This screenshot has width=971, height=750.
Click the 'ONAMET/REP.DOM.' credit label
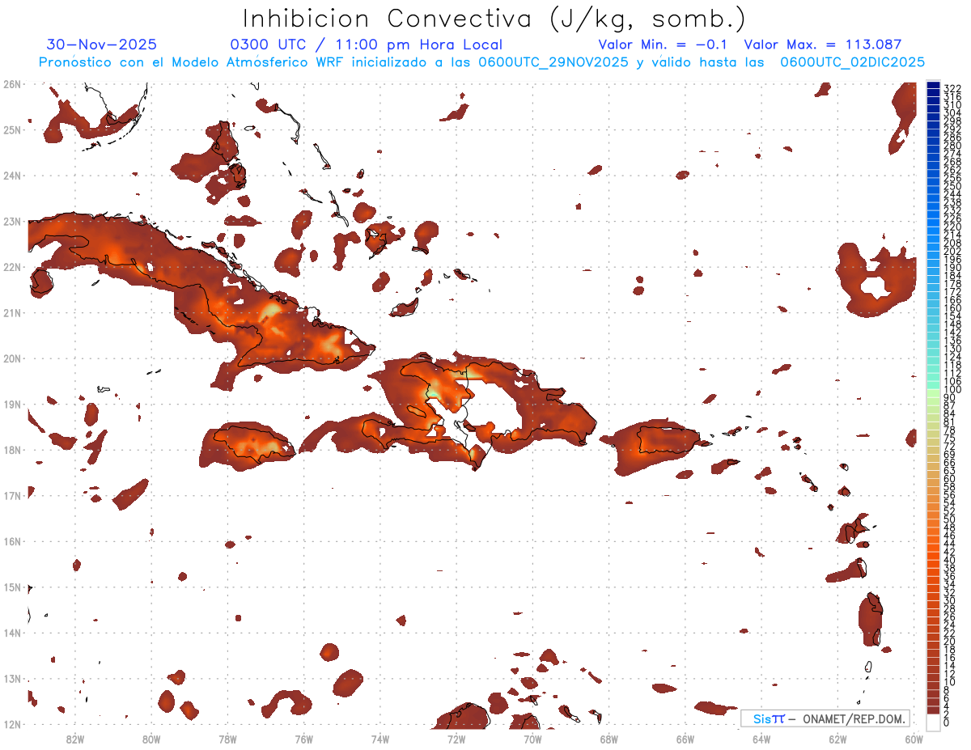point(854,718)
